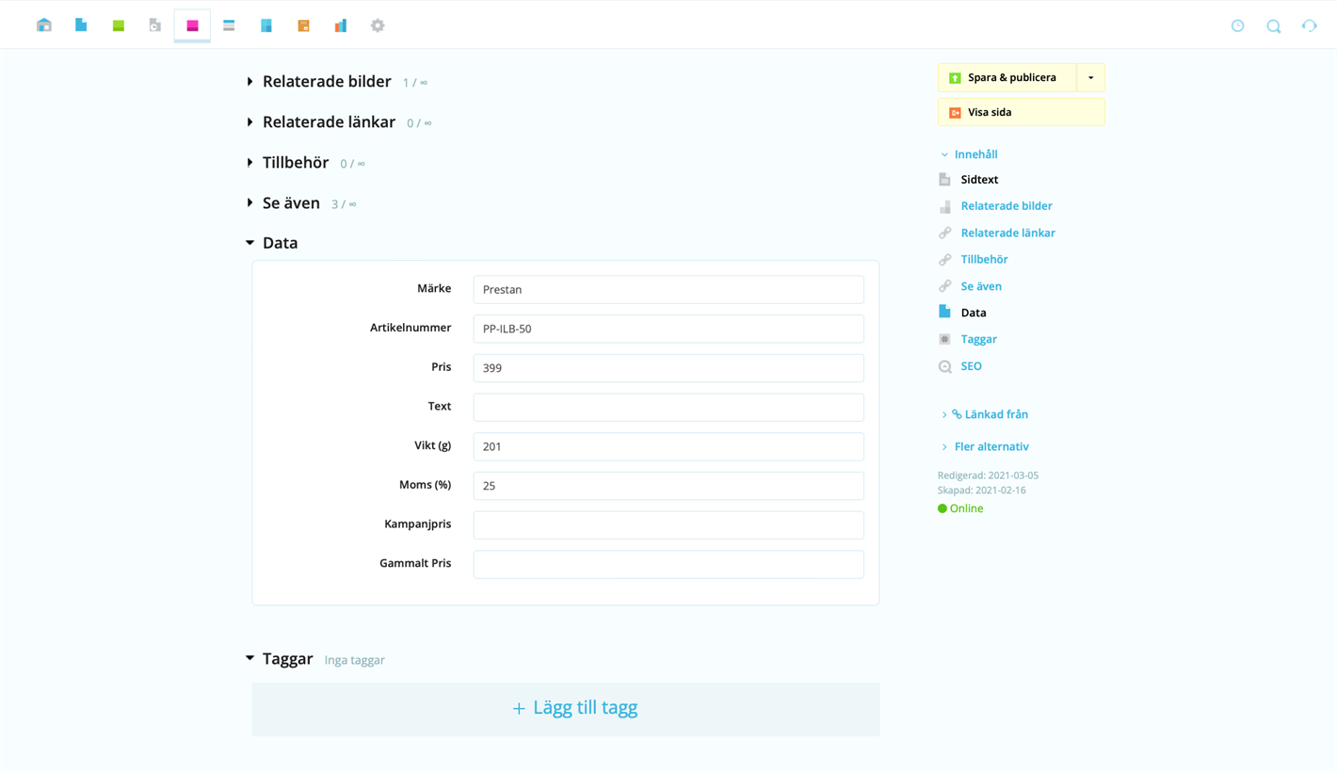Expand Fler alternativ in sidebar
This screenshot has width=1337, height=773.
[991, 447]
